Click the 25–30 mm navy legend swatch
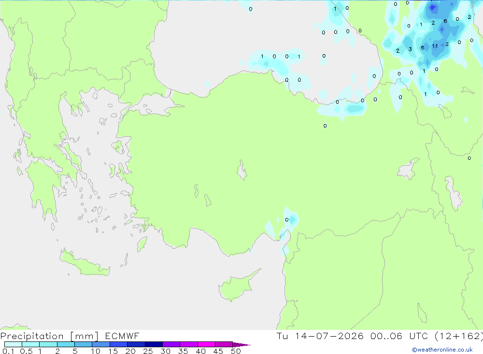Image resolution: width=483 pixels, height=354 pixels. [154, 344]
